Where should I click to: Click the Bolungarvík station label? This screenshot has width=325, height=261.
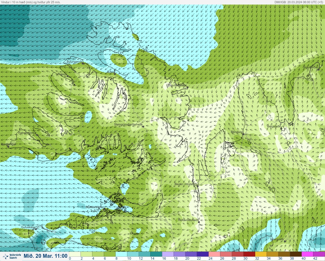click(x=74, y=62)
